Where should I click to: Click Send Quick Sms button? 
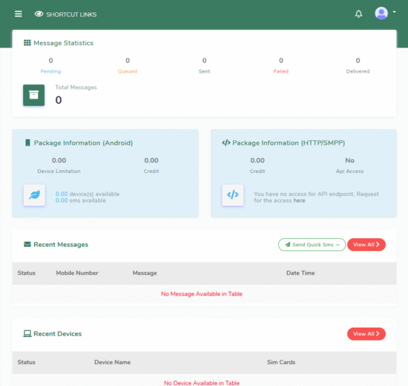311,244
